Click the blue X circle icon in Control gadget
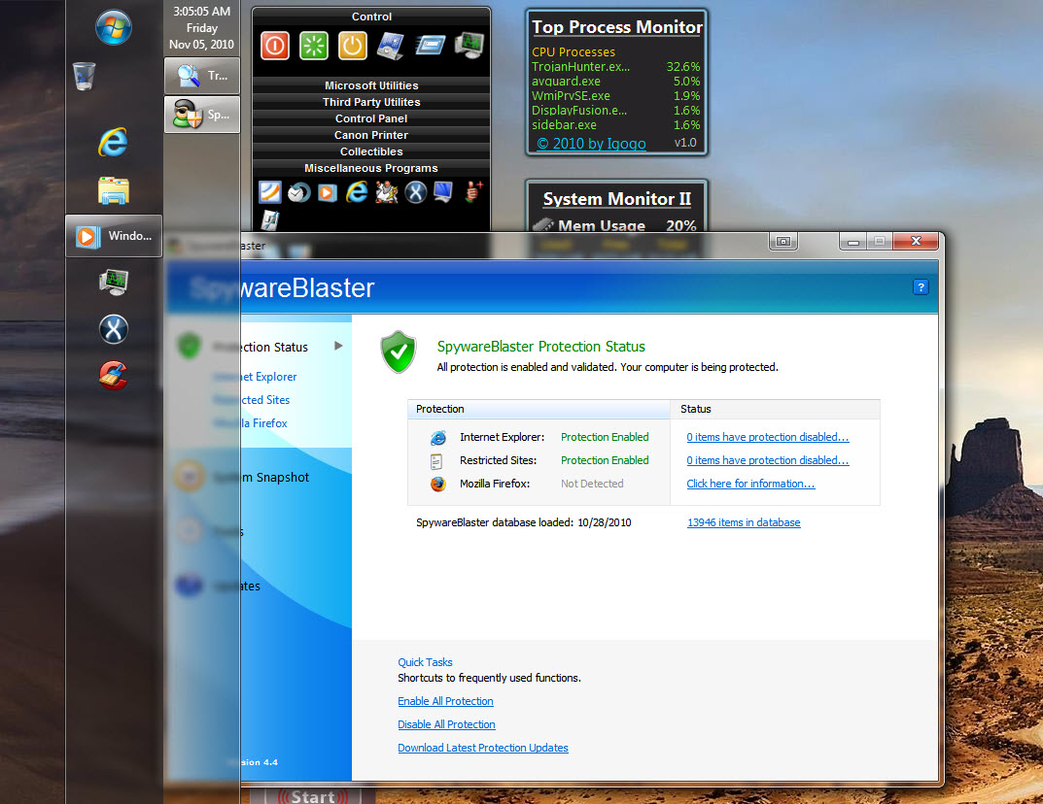 click(416, 192)
